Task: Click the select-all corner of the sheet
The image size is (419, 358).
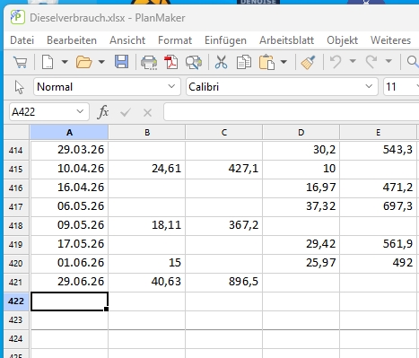Action: point(16,132)
